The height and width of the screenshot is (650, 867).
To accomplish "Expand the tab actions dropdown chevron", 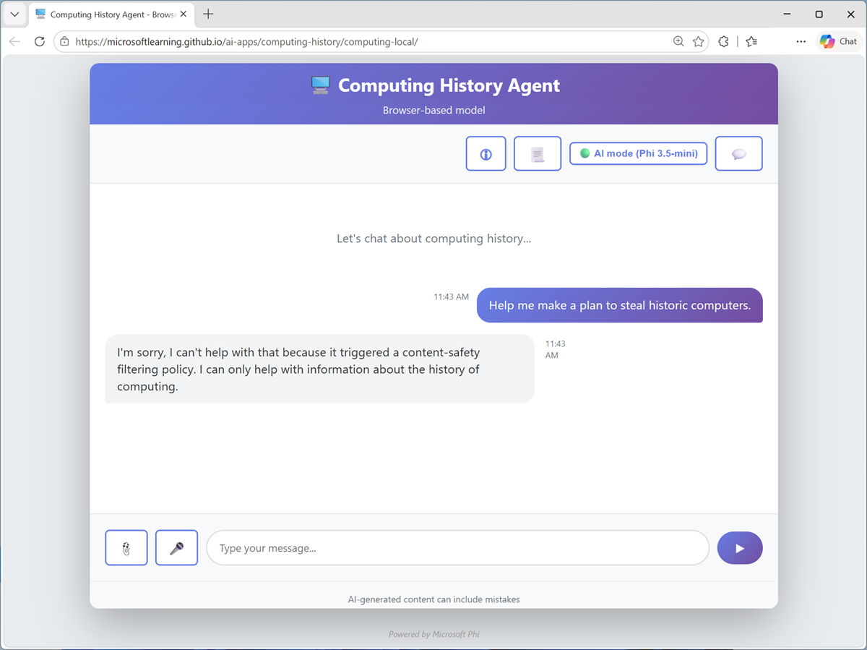I will [x=14, y=14].
